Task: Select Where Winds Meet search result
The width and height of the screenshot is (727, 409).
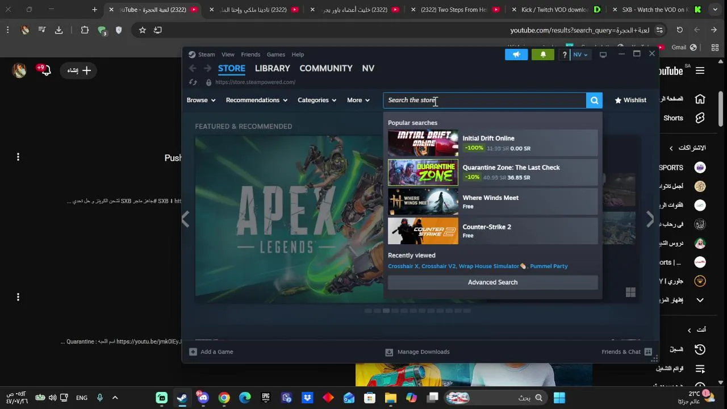Action: pyautogui.click(x=492, y=202)
